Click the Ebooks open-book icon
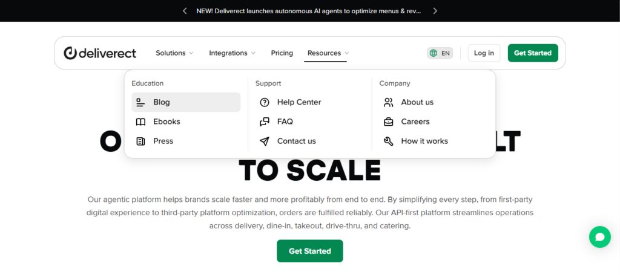The width and height of the screenshot is (620, 275). [140, 122]
